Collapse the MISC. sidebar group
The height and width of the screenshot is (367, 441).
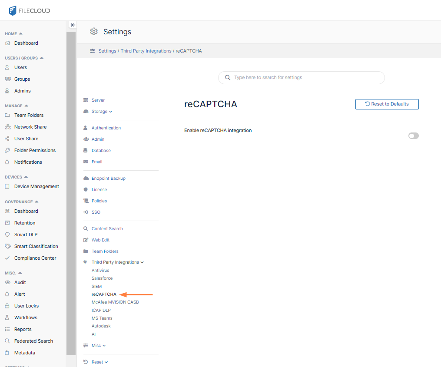coord(13,273)
